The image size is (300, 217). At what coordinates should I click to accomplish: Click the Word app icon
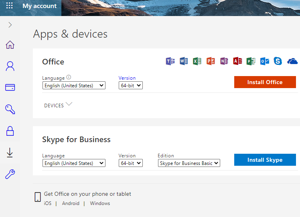pyautogui.click(x=184, y=61)
